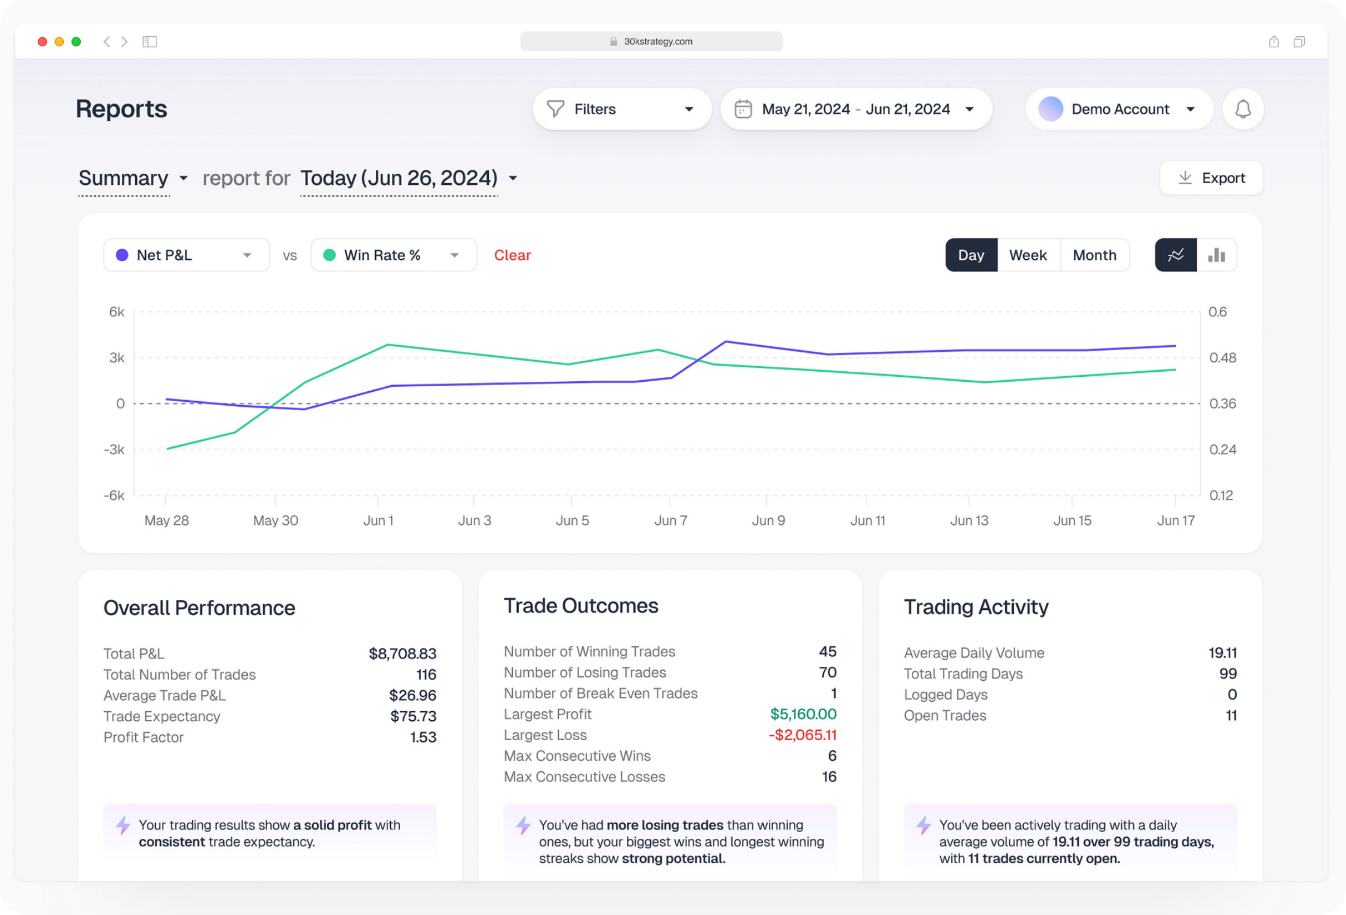Open the notifications bell
1346x915 pixels.
(x=1242, y=109)
